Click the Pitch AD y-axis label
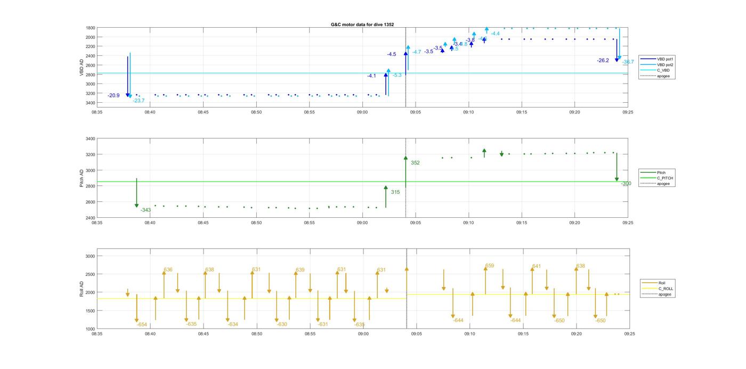 point(82,178)
